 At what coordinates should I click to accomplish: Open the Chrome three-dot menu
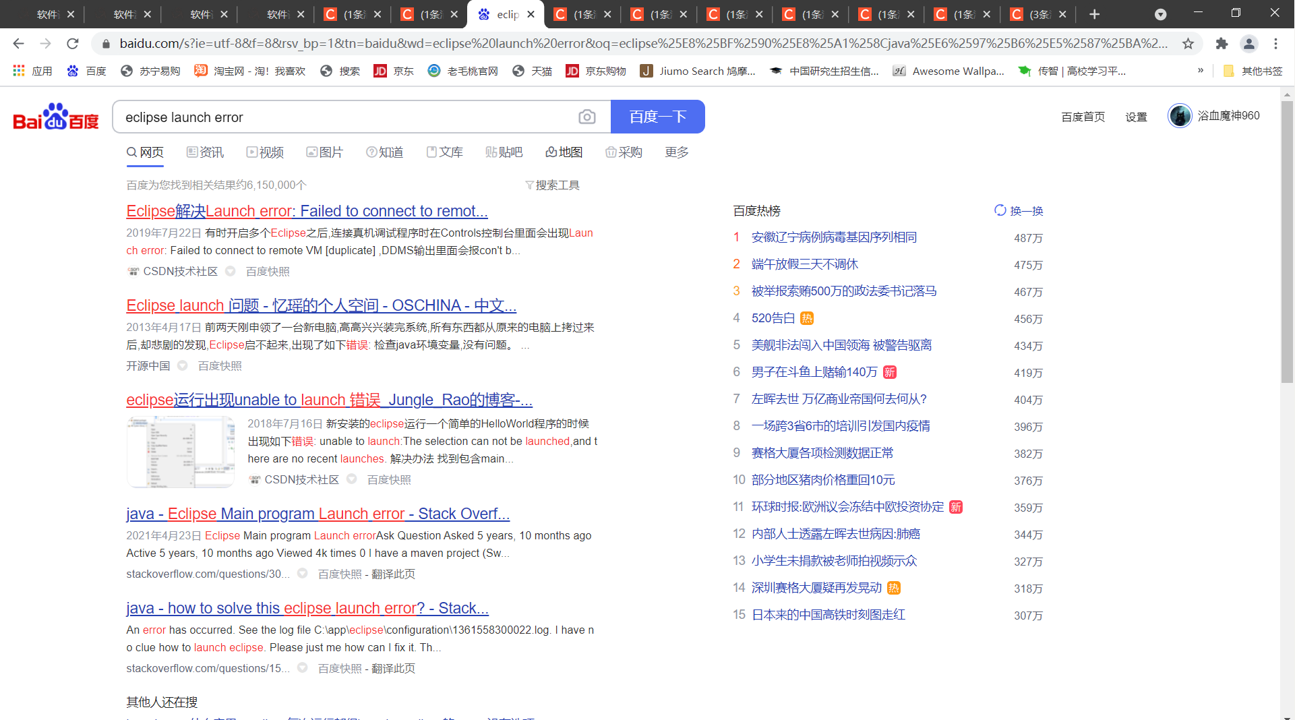click(x=1275, y=44)
